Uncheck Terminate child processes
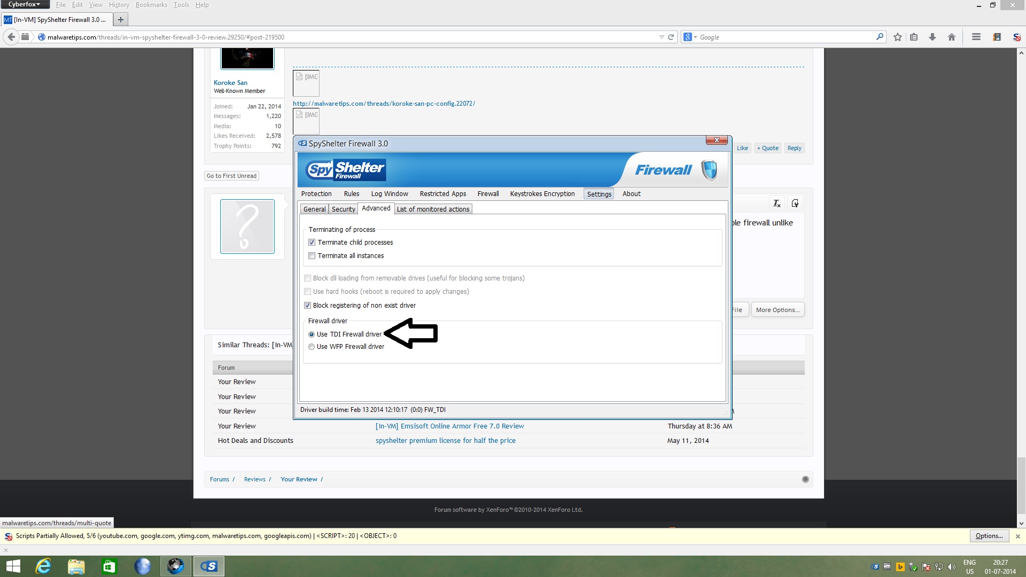The width and height of the screenshot is (1026, 577). pos(312,243)
